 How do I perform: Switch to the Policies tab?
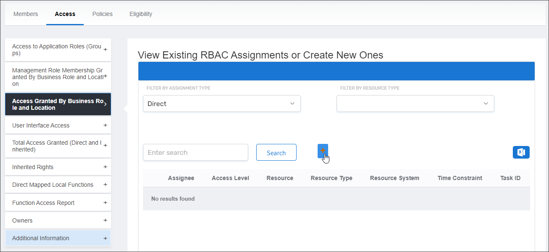coord(102,13)
